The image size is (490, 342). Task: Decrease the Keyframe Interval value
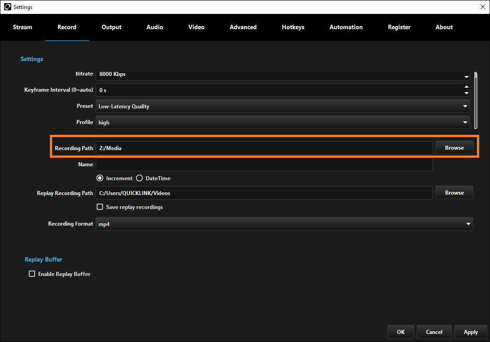(x=466, y=93)
